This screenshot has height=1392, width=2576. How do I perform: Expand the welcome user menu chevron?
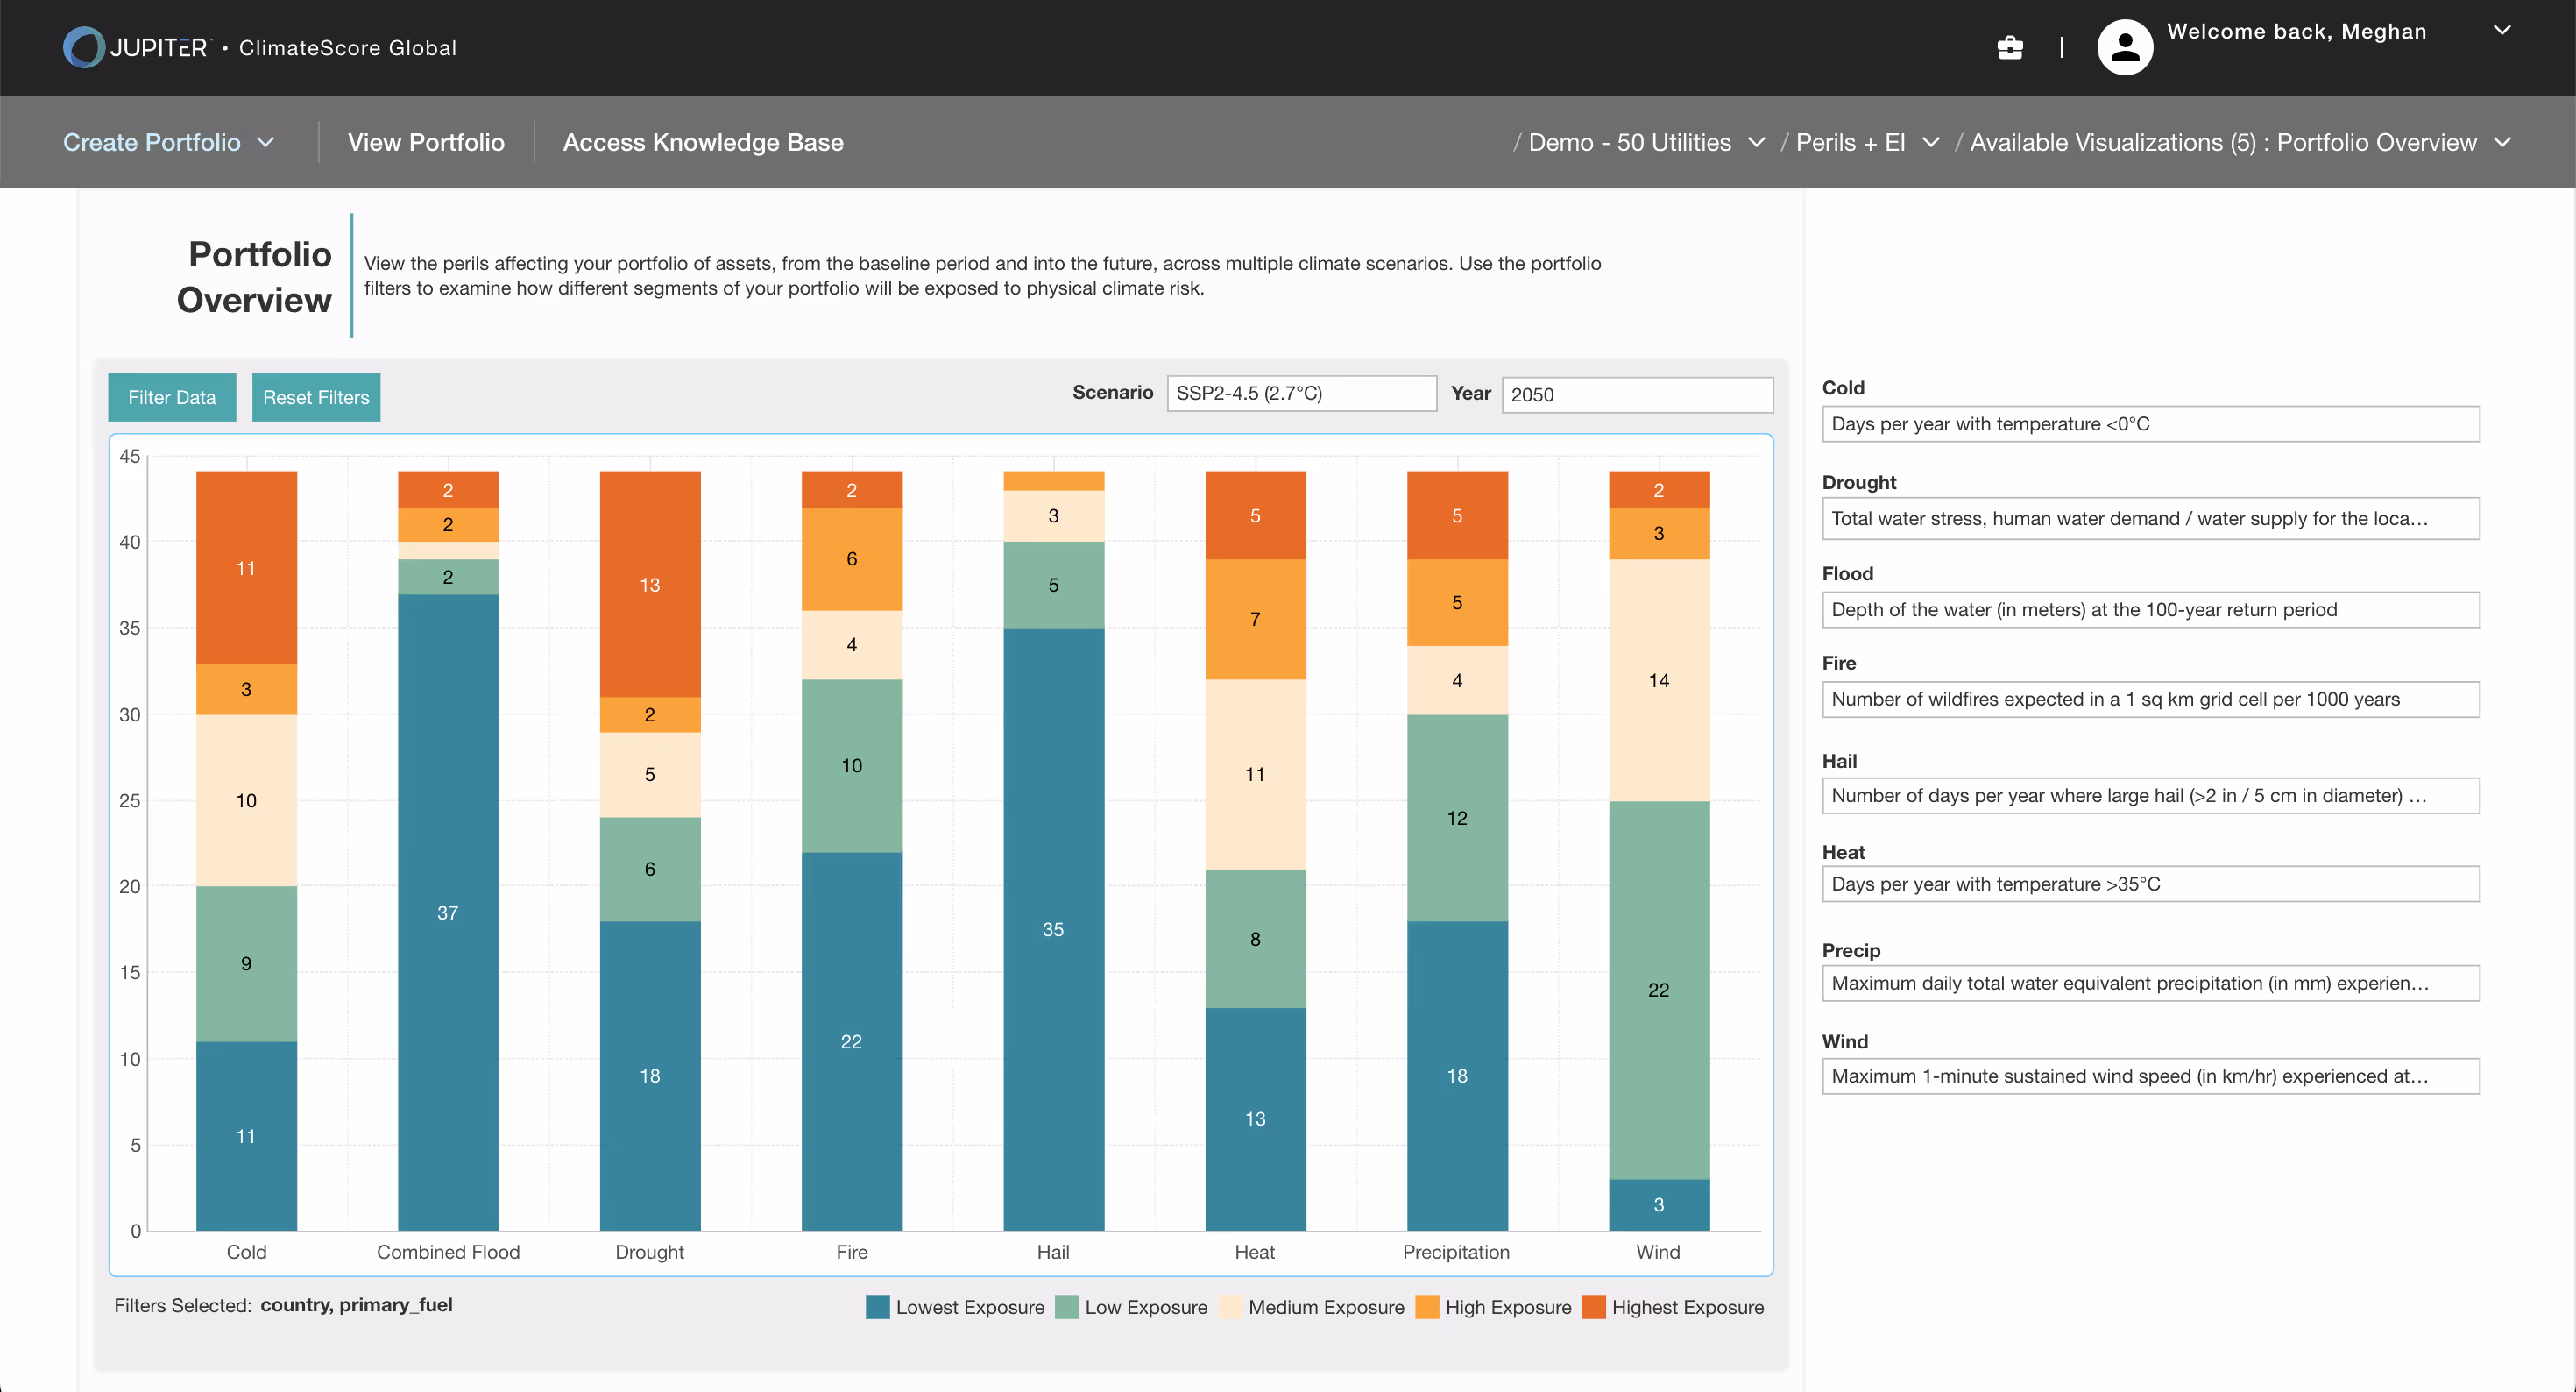point(2501,31)
